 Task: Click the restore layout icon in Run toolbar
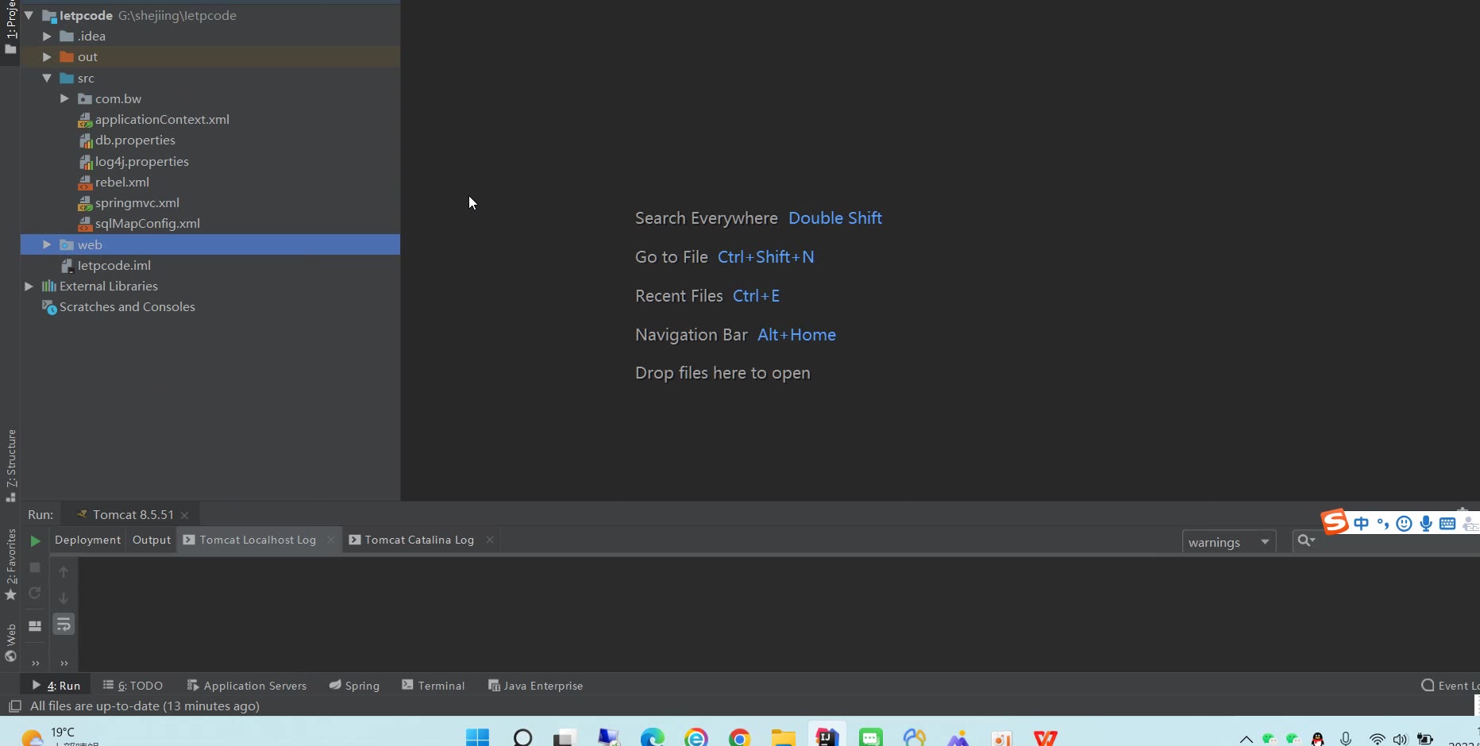coord(35,625)
